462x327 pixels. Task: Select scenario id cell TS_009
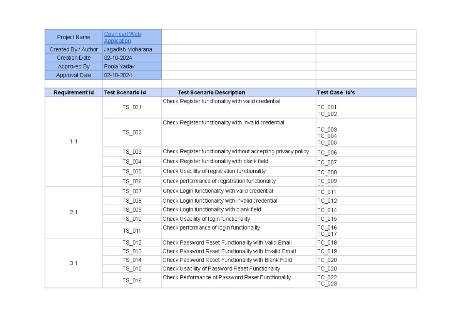pyautogui.click(x=132, y=210)
